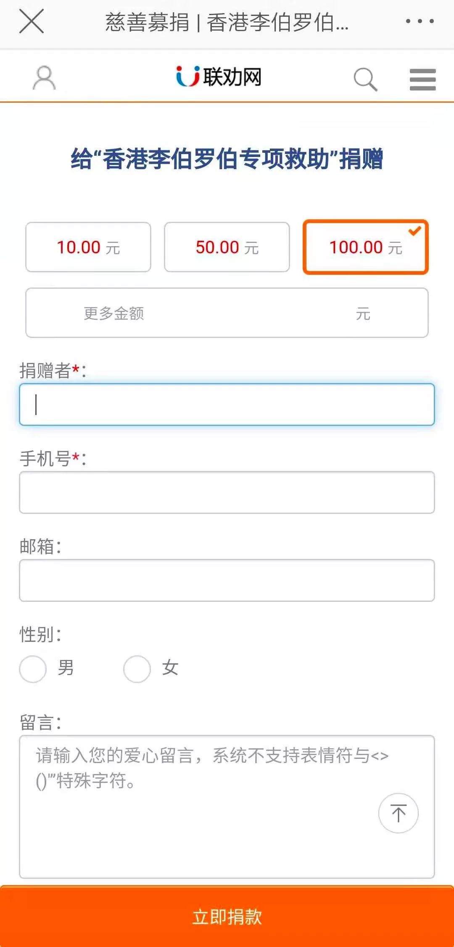Close the webview with the X icon
This screenshot has height=947, width=454.
point(32,21)
